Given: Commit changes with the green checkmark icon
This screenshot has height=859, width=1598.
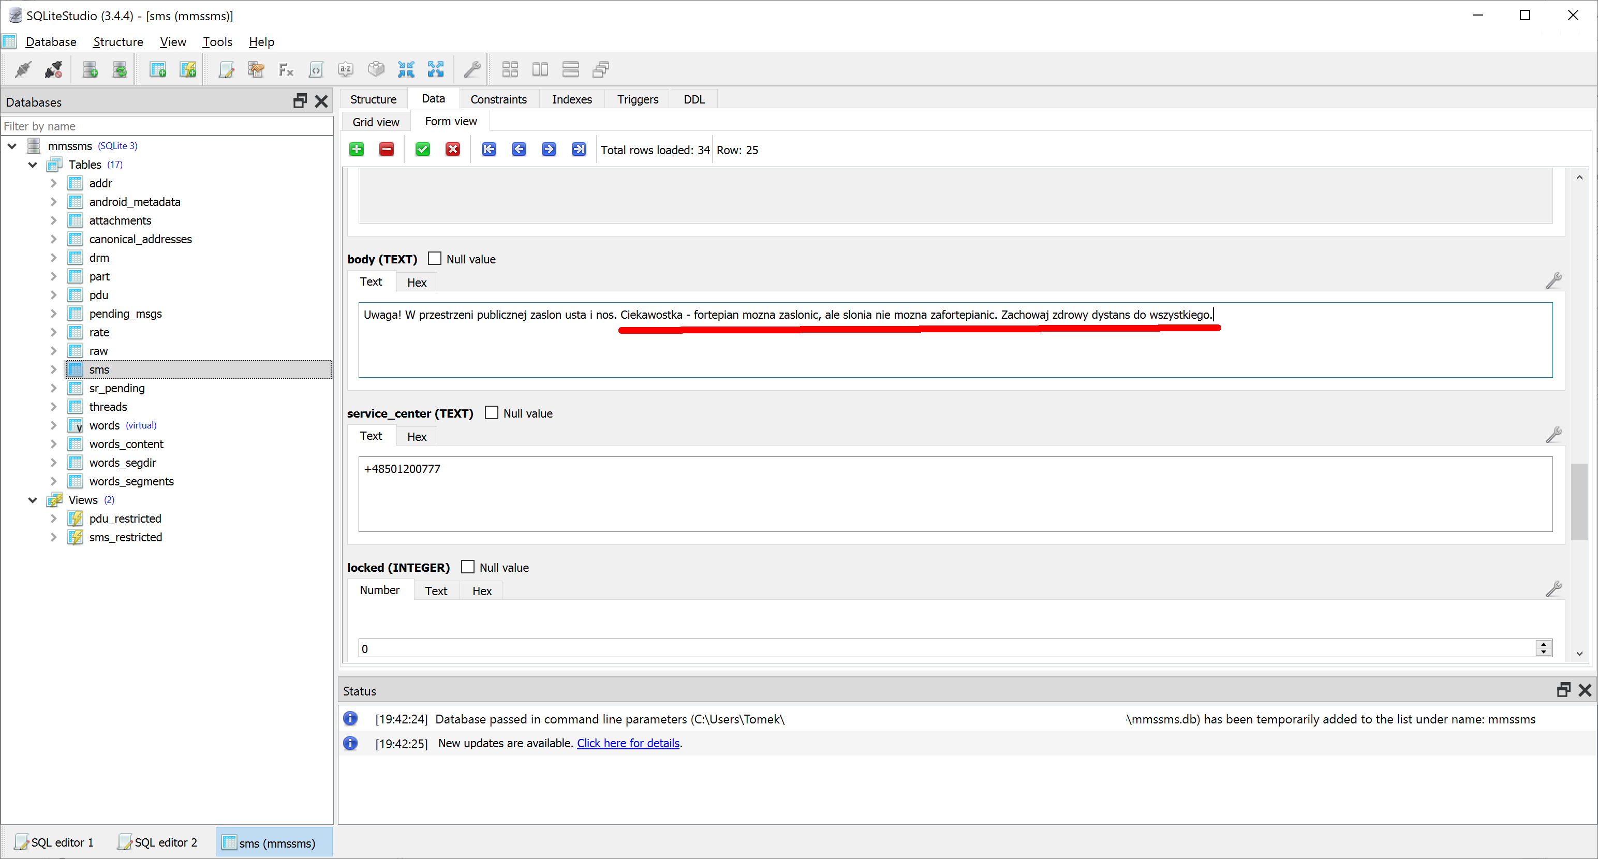Looking at the screenshot, I should (x=422, y=150).
